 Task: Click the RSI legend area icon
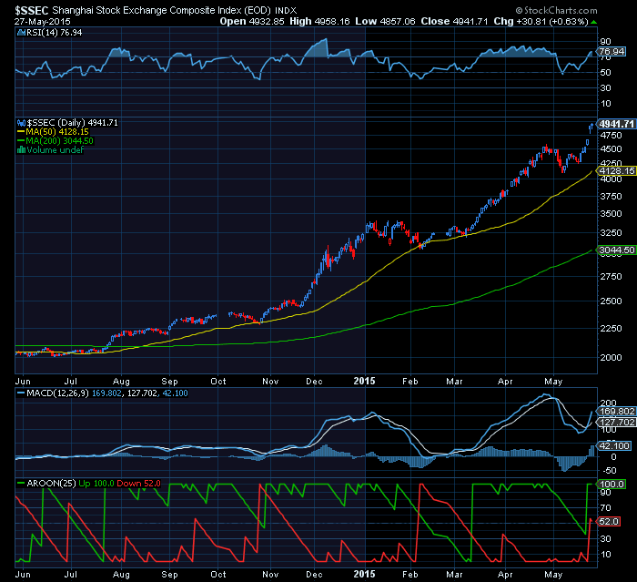coord(21,33)
